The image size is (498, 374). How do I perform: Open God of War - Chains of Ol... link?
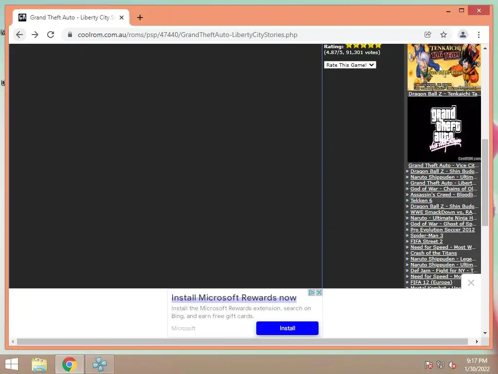tap(444, 188)
